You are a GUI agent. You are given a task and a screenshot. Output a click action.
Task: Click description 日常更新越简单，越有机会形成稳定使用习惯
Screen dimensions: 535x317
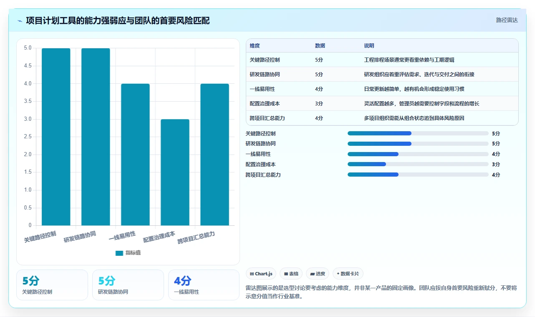pyautogui.click(x=414, y=89)
